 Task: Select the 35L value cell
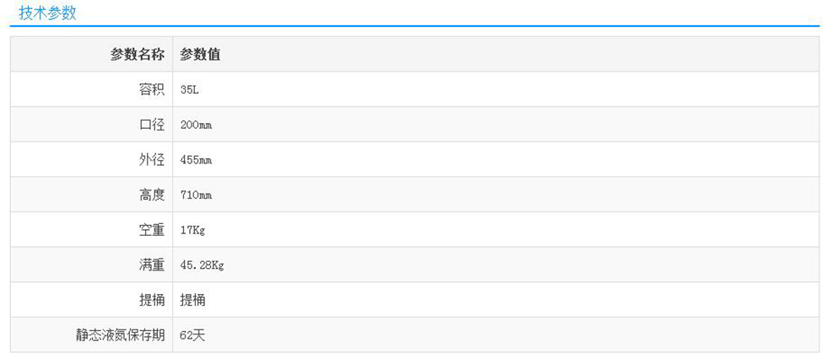190,89
